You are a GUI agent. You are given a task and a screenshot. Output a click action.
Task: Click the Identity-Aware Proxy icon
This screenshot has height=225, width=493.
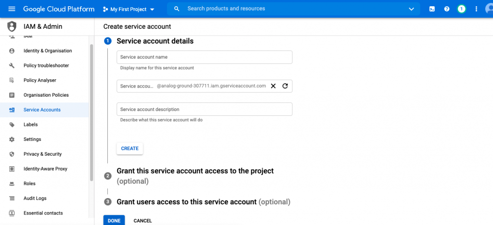click(12, 169)
